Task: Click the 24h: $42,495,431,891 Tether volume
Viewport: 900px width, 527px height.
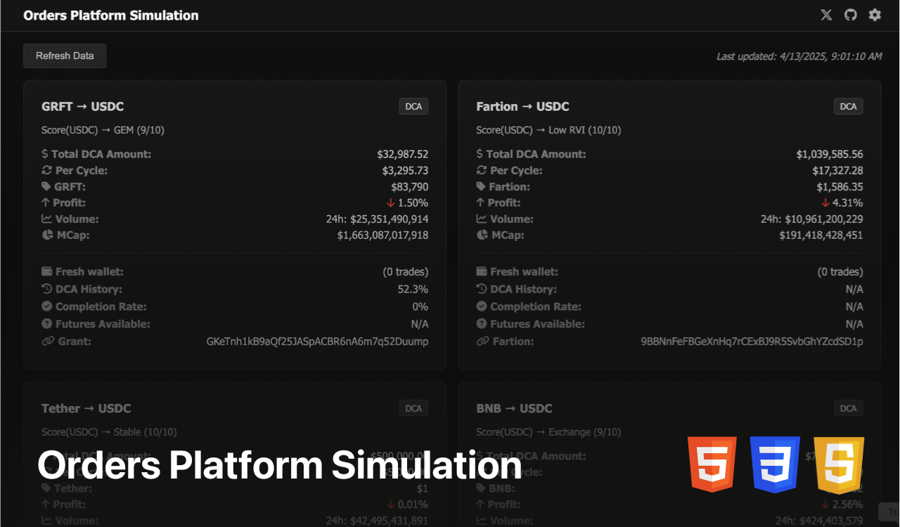Action: 378,521
